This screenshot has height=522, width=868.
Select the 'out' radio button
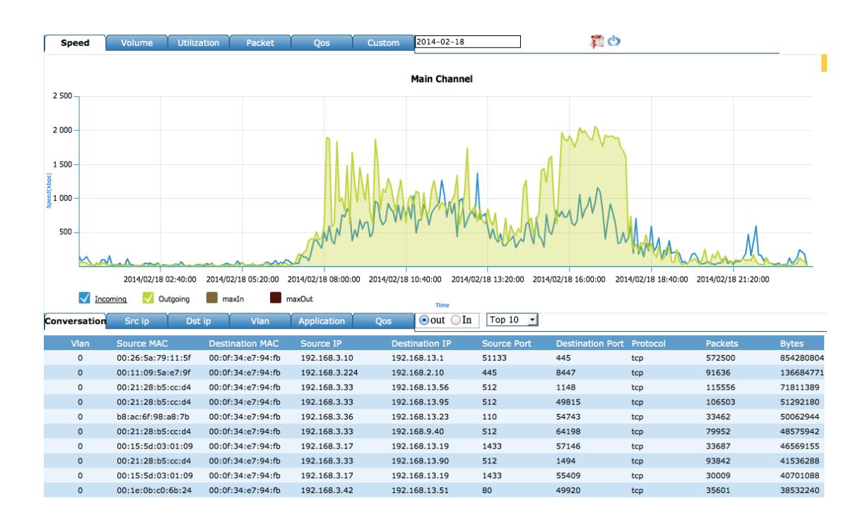point(424,320)
